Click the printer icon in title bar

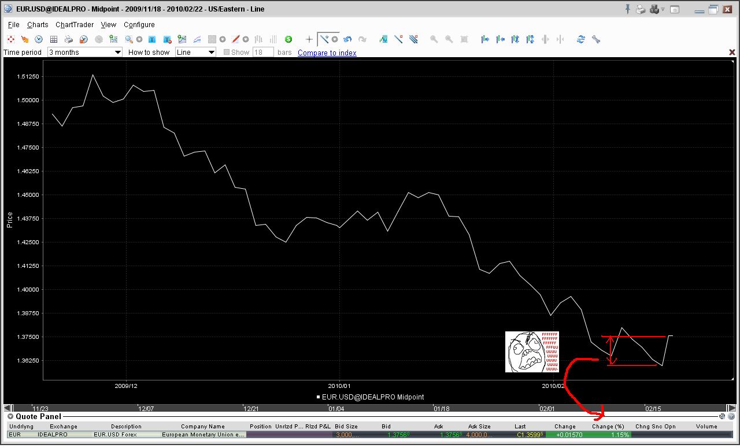(x=641, y=9)
